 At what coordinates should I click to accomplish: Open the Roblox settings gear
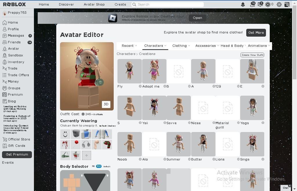279,4
